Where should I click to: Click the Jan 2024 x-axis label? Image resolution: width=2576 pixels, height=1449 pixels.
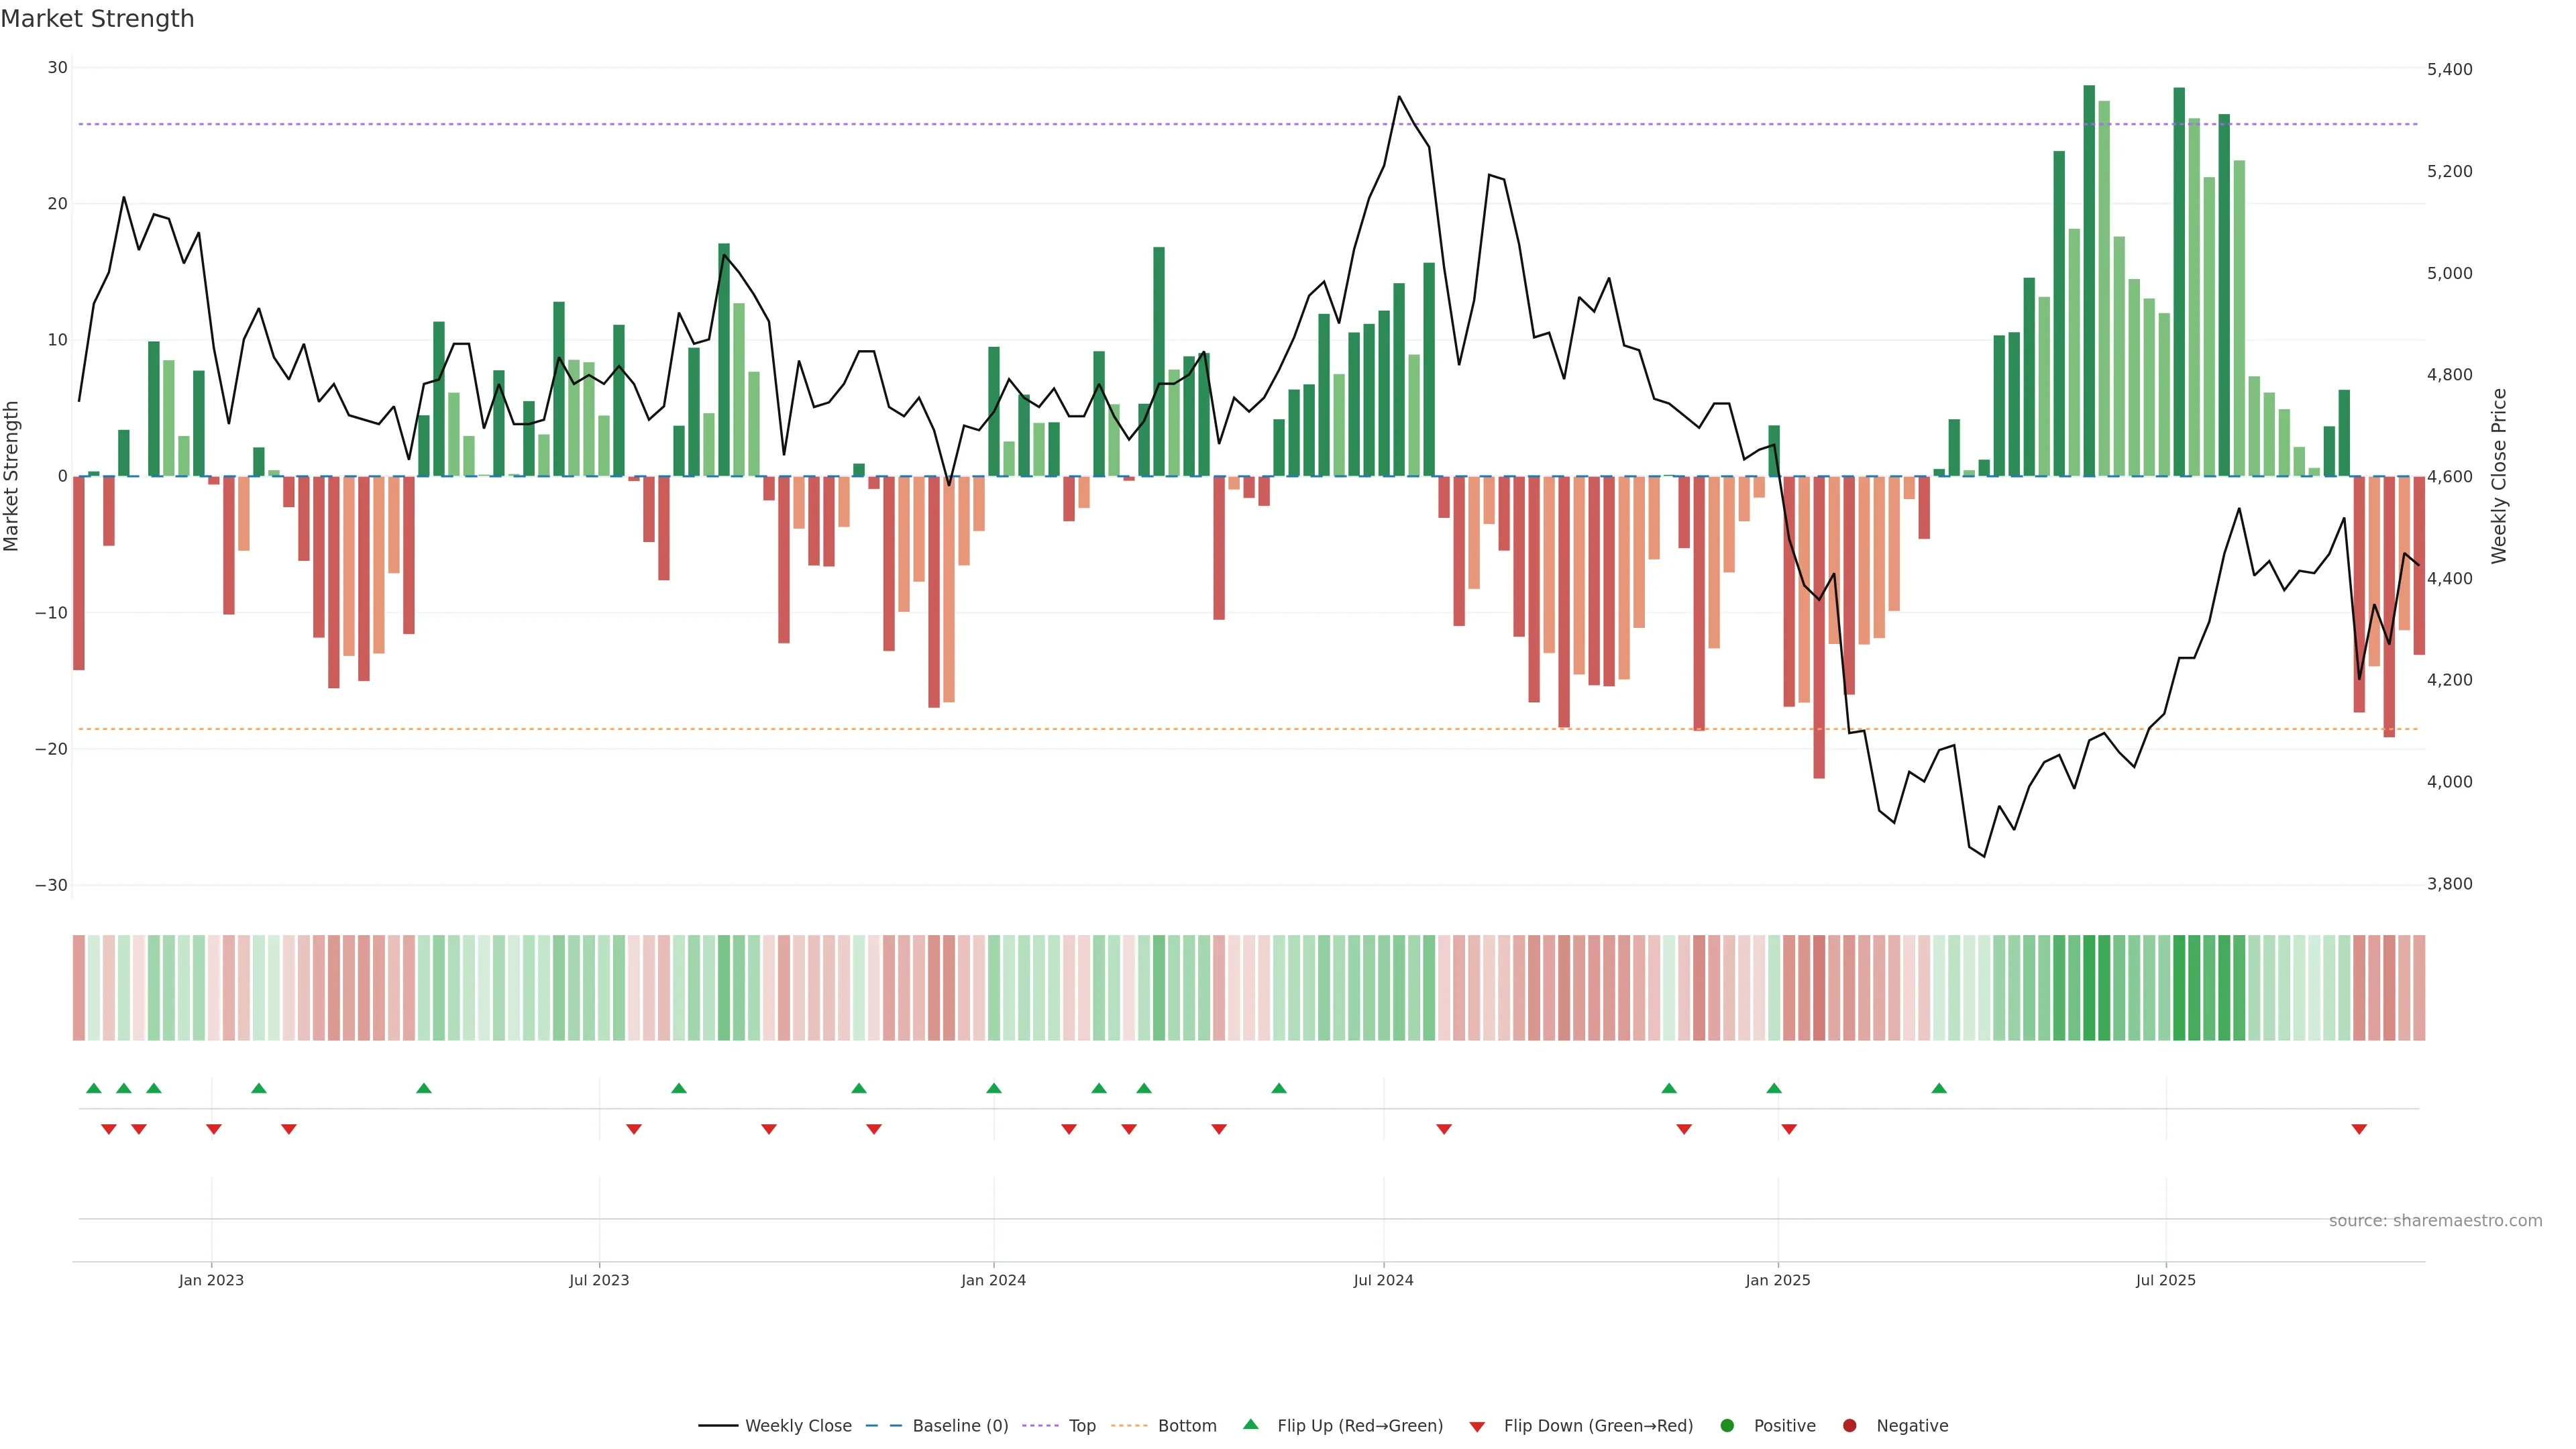point(993,1280)
